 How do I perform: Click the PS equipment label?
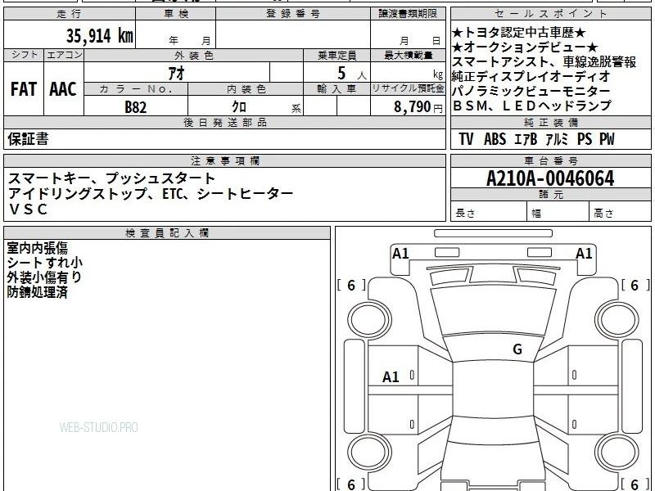point(585,139)
